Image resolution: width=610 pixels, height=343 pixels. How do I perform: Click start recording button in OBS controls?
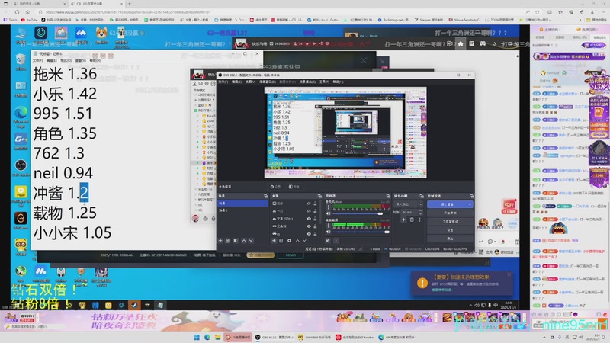click(450, 213)
